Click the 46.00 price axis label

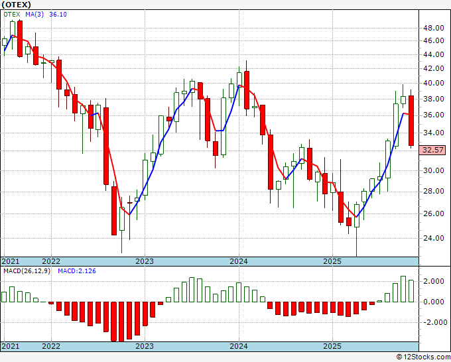click(x=434, y=41)
